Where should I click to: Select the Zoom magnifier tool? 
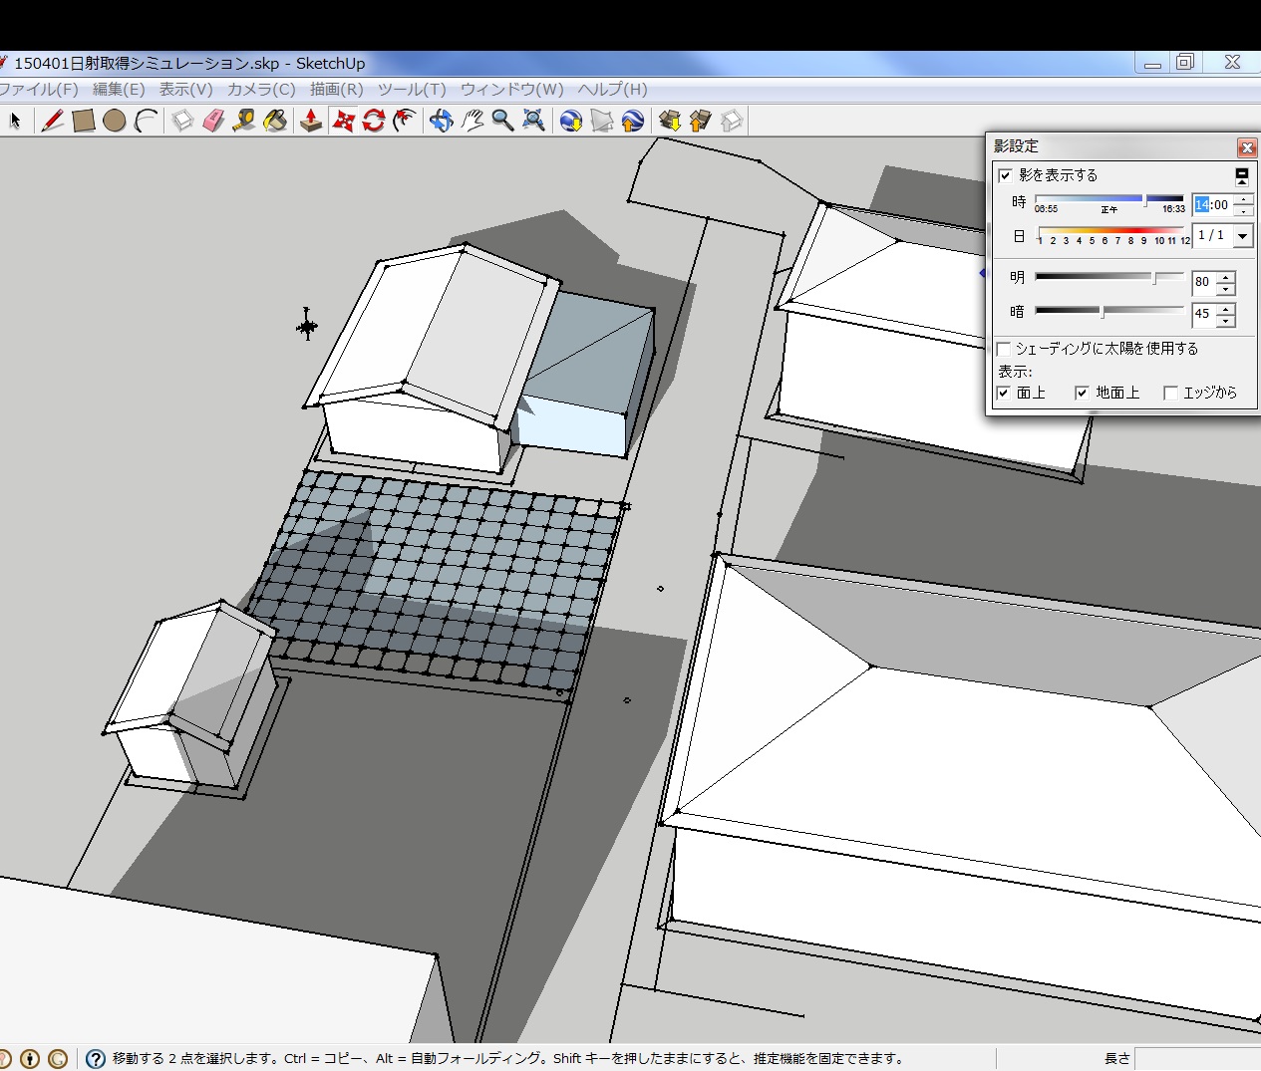tap(503, 121)
